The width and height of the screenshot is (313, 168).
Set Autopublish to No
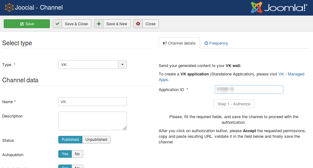(x=77, y=154)
